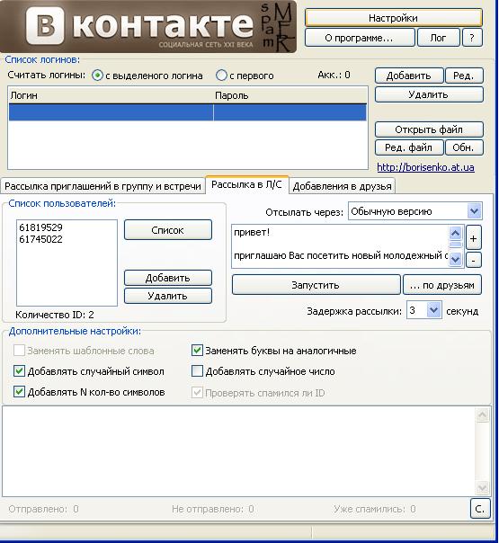Open the http://borisenko.at.ua link

click(425, 167)
